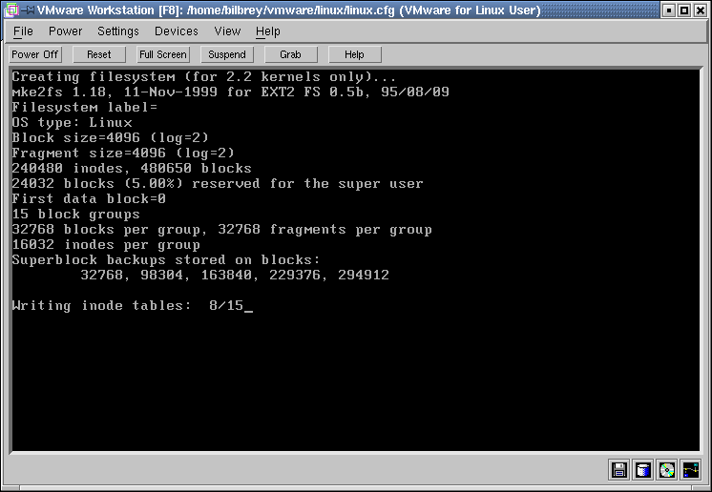This screenshot has height=492, width=712.
Task: Suspend the virtual machine
Action: pos(227,54)
